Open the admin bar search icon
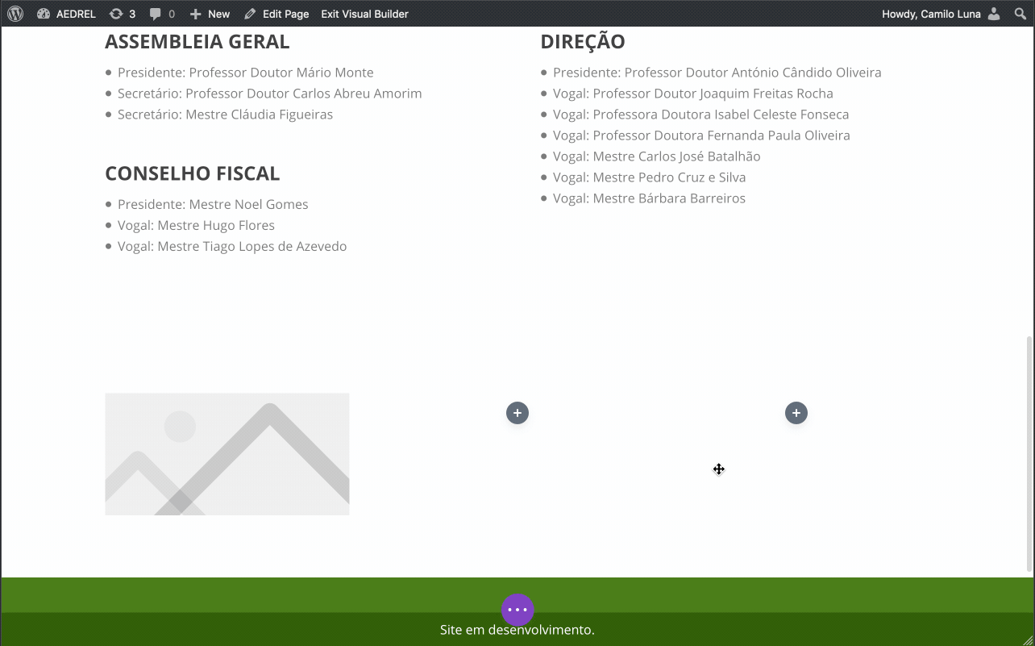1035x646 pixels. pos(1020,14)
